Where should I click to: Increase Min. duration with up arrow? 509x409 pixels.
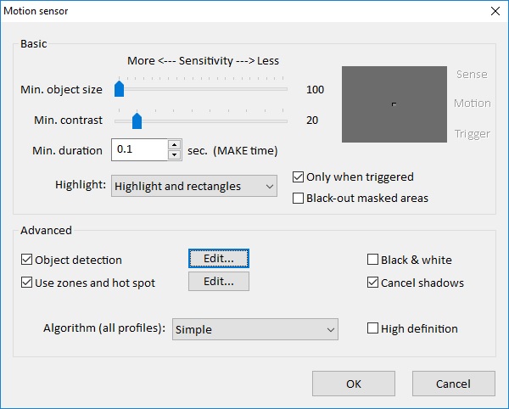(175, 145)
